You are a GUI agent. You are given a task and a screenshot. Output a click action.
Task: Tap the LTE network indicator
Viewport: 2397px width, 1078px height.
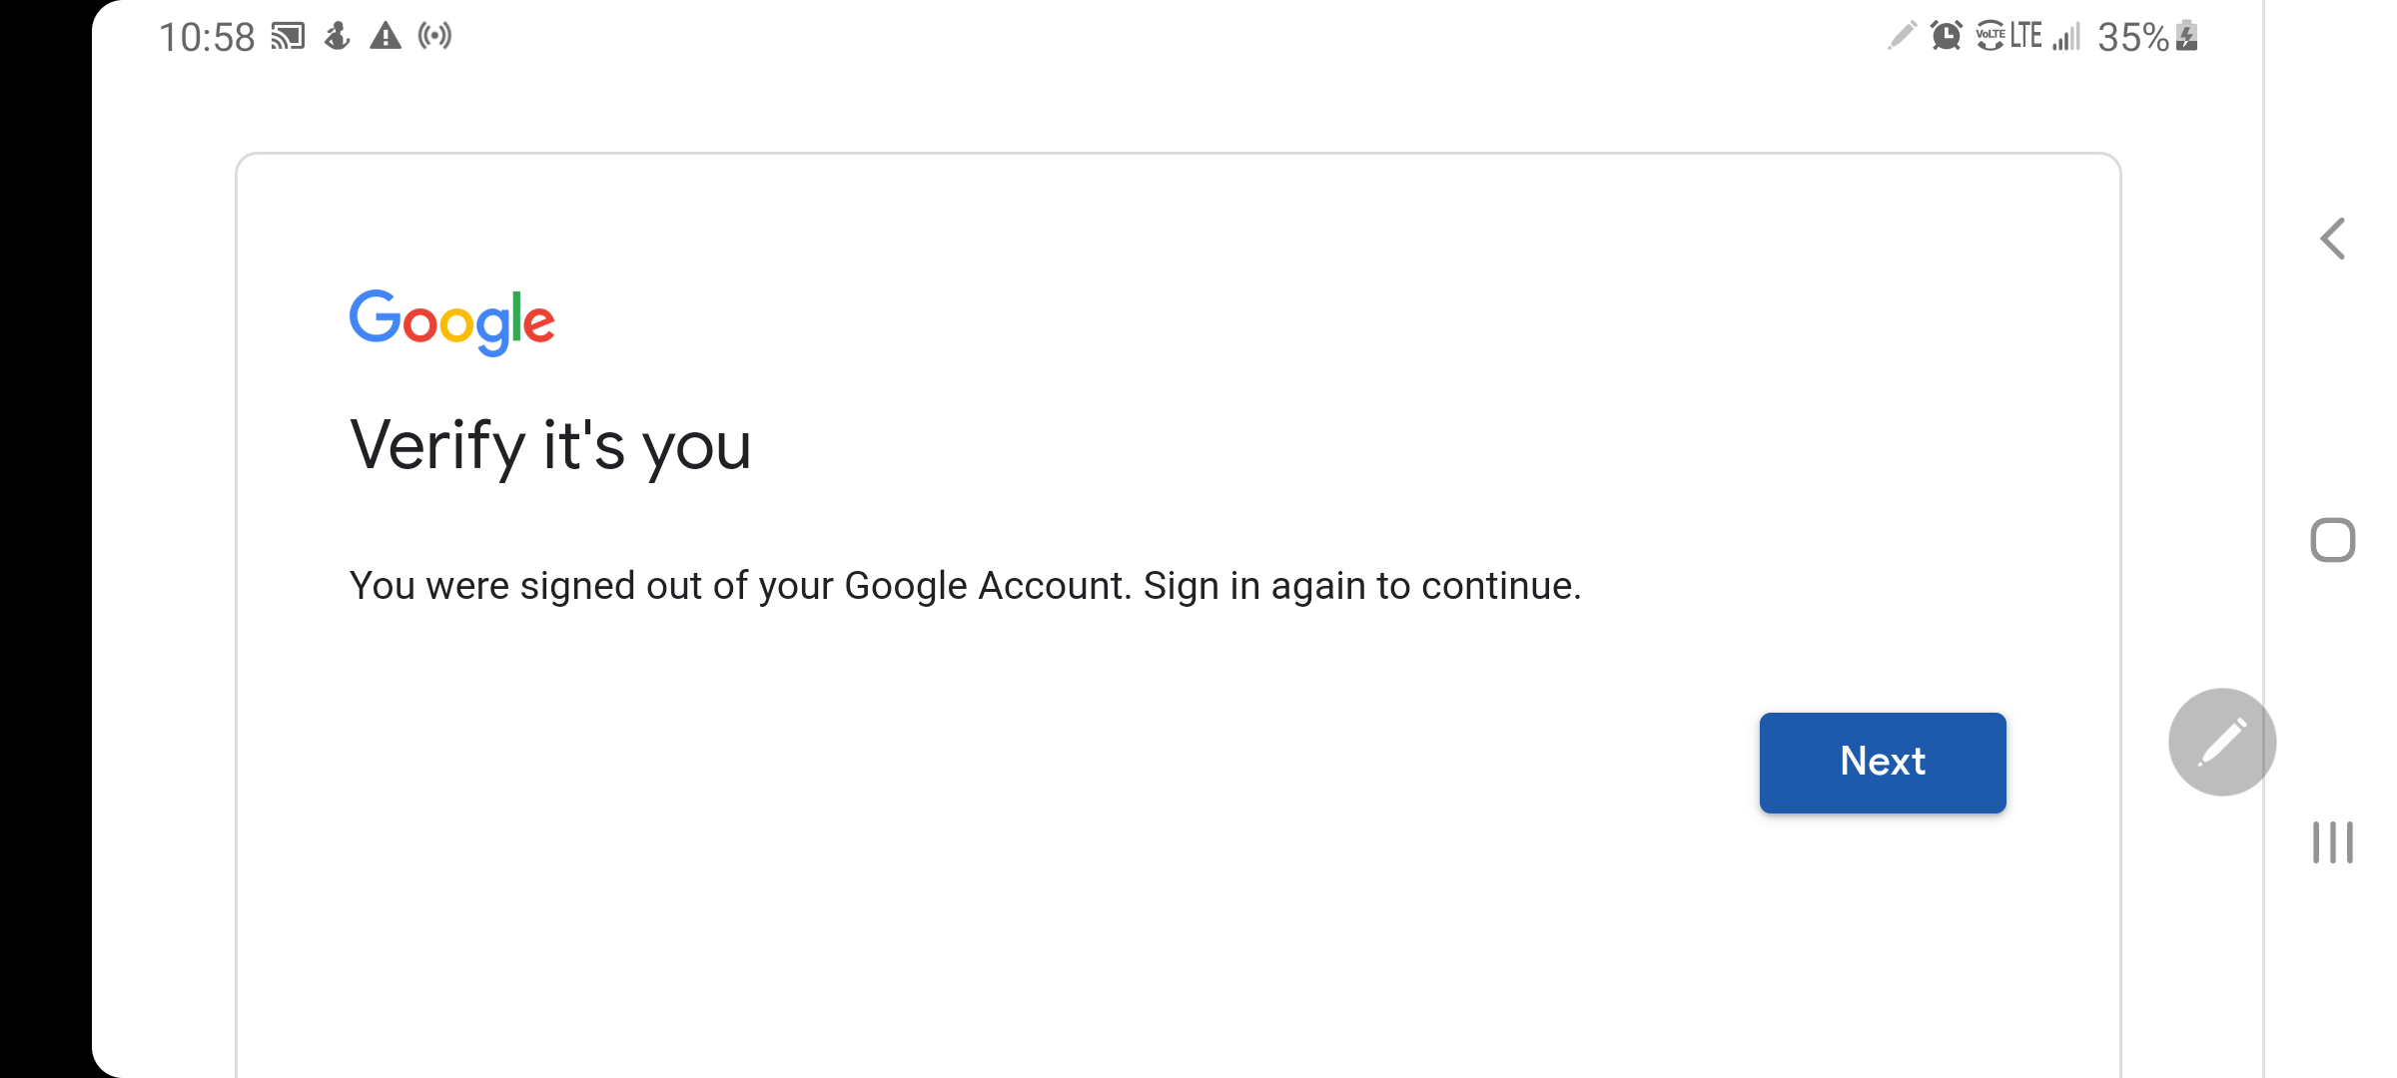tap(2026, 36)
